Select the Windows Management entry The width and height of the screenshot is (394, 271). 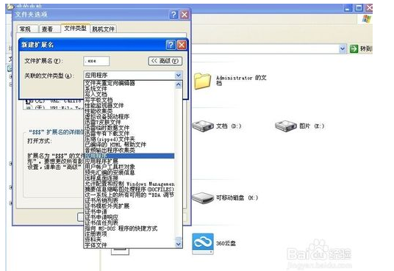(129, 184)
